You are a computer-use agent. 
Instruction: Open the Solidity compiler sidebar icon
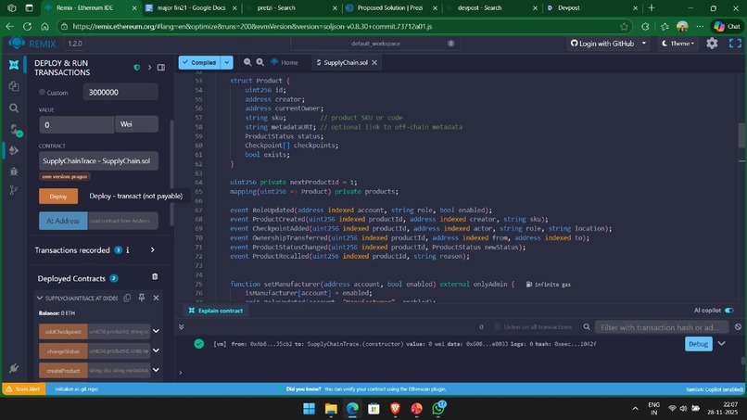(x=15, y=130)
